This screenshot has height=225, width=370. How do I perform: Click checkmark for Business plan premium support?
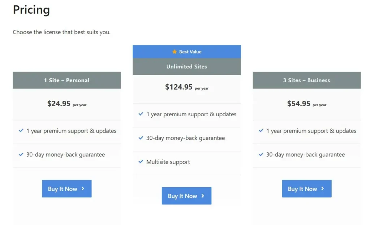pyautogui.click(x=261, y=131)
